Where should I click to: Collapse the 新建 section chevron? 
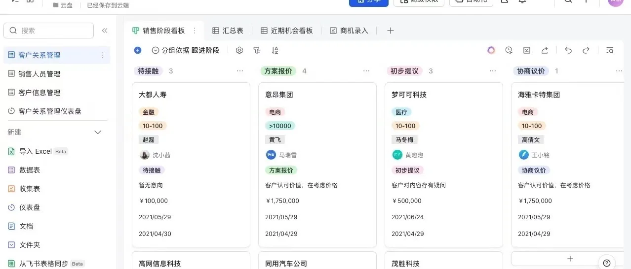point(98,132)
